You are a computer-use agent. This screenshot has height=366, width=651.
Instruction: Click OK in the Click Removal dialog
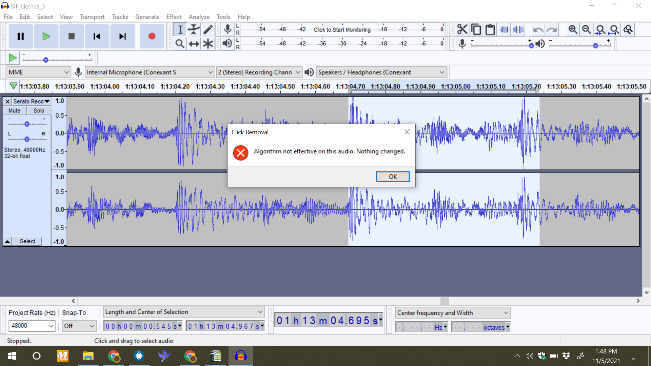(393, 176)
